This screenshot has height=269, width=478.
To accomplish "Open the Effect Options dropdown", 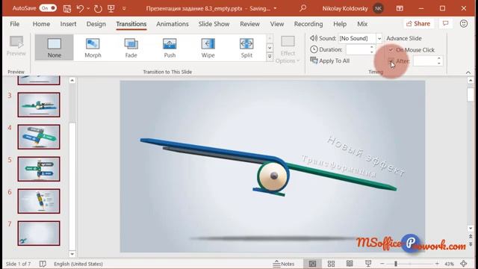I will coord(288,49).
